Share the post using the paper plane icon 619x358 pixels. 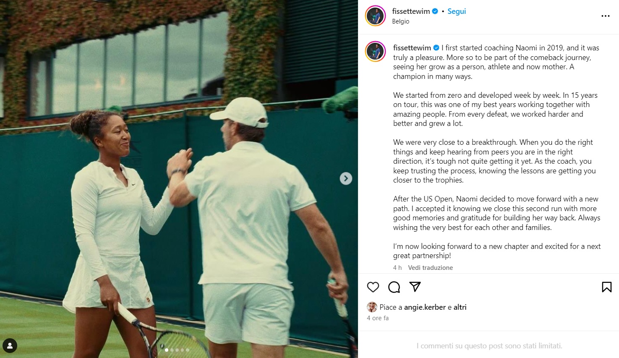[415, 287]
